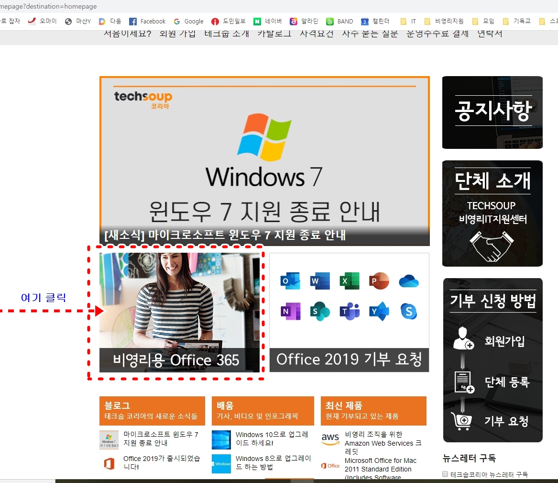Click the Excel icon in the Office 2019 tile
Viewport: 558px width, 483px height.
(x=350, y=281)
